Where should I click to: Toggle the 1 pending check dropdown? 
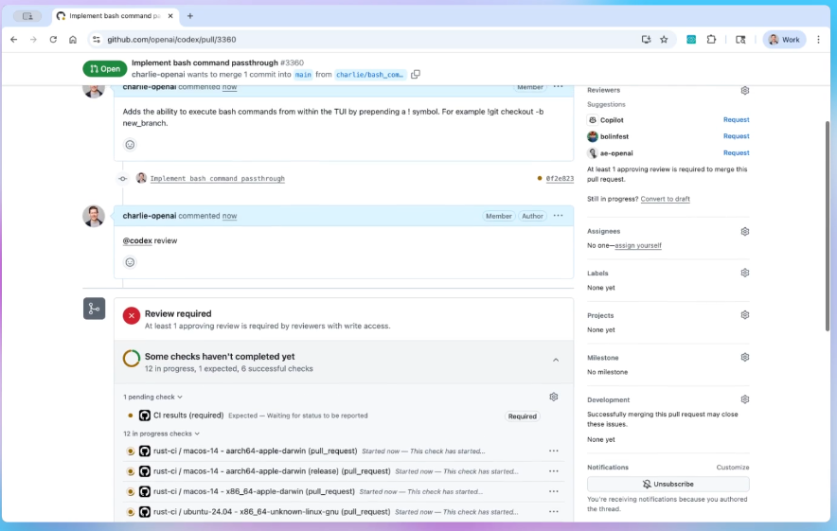coord(152,397)
